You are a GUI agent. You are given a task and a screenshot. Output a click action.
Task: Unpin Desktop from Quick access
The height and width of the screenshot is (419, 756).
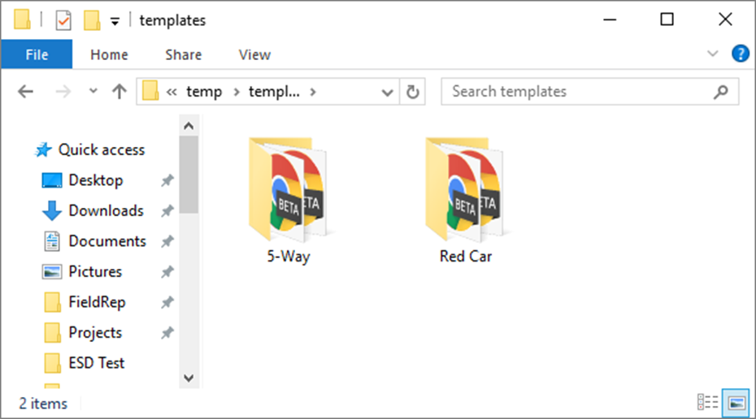click(x=167, y=180)
